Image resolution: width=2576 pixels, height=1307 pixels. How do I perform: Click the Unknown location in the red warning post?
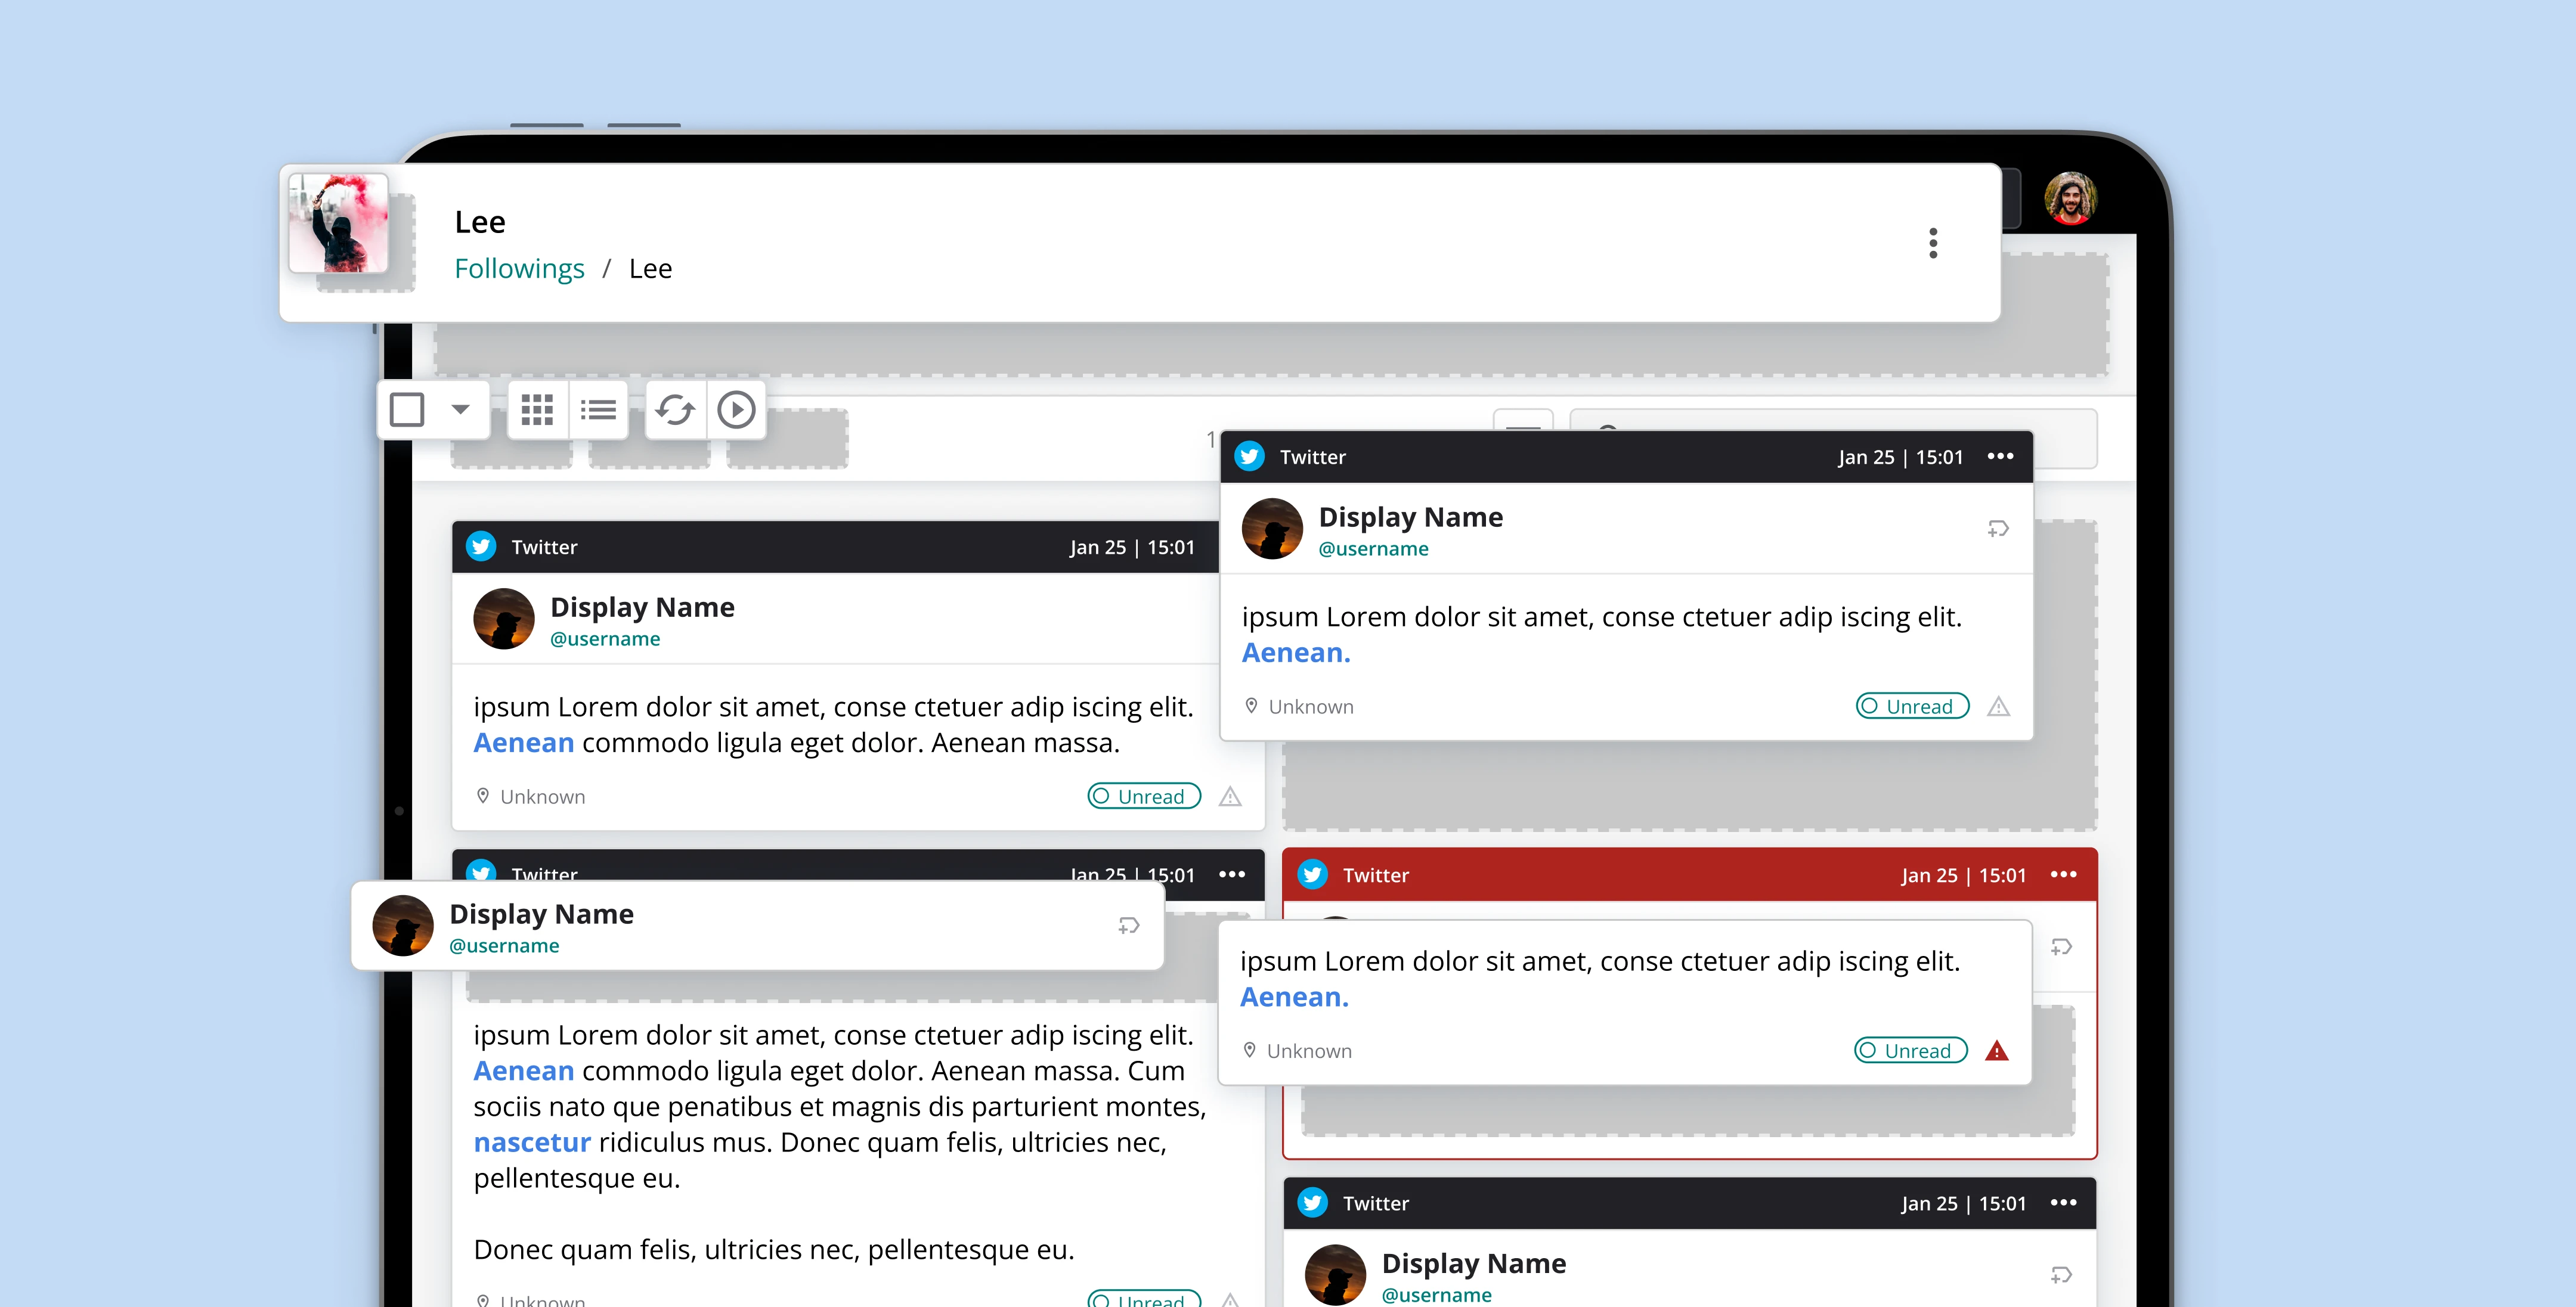pyautogui.click(x=1308, y=1051)
